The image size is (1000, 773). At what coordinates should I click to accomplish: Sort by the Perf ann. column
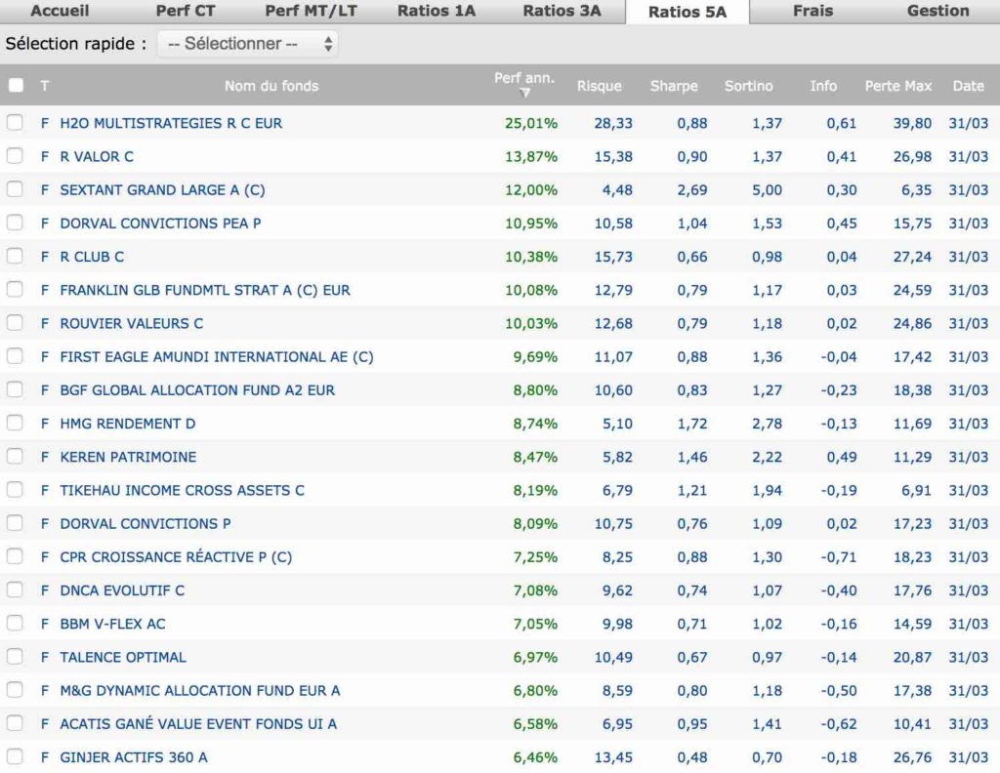point(524,78)
